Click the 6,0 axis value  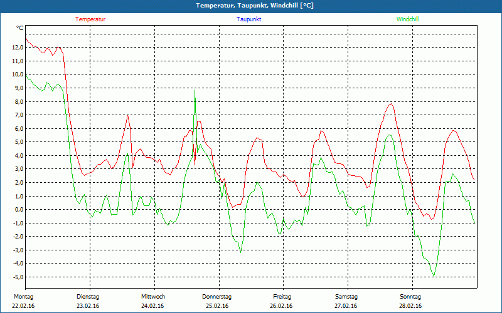tap(19, 128)
